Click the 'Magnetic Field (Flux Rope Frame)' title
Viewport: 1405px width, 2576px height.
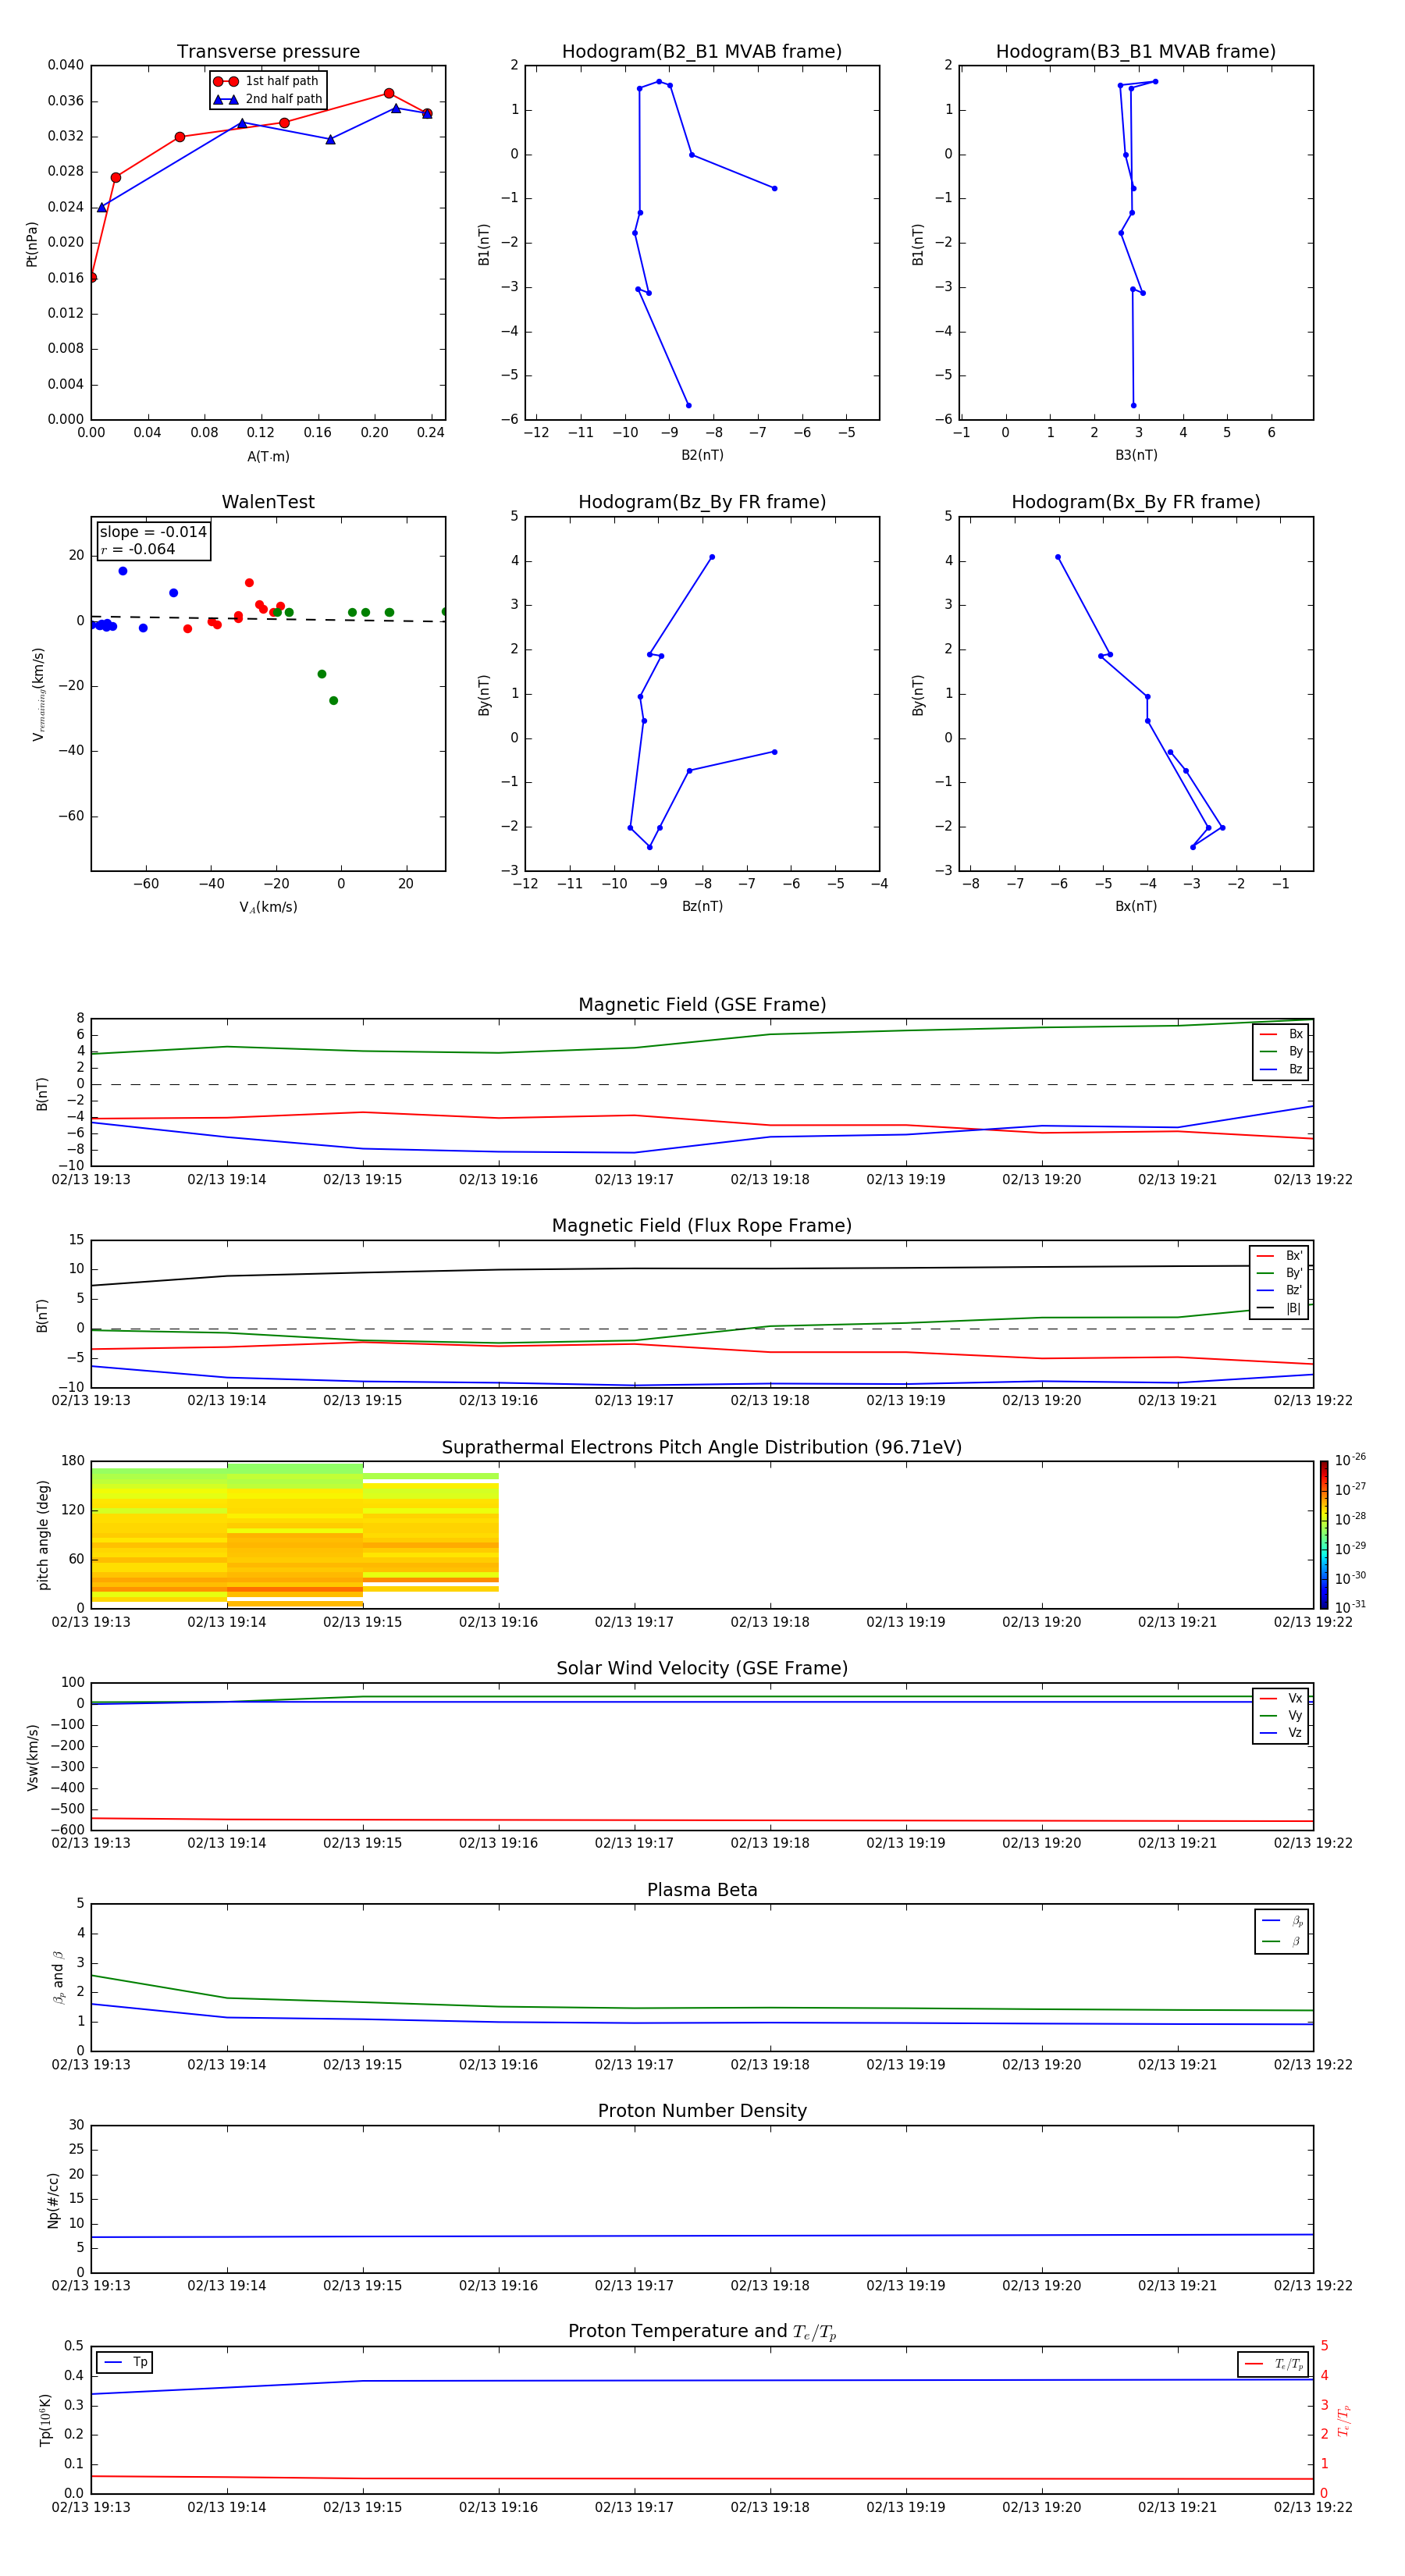(702, 1226)
